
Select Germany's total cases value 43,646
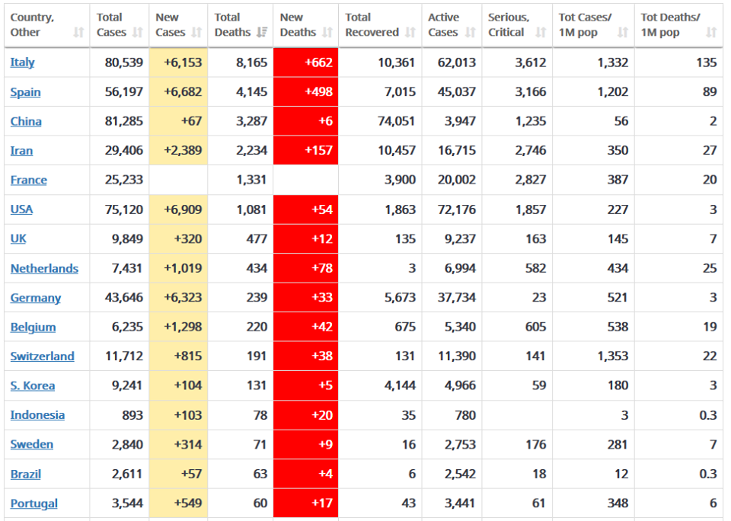[124, 298]
